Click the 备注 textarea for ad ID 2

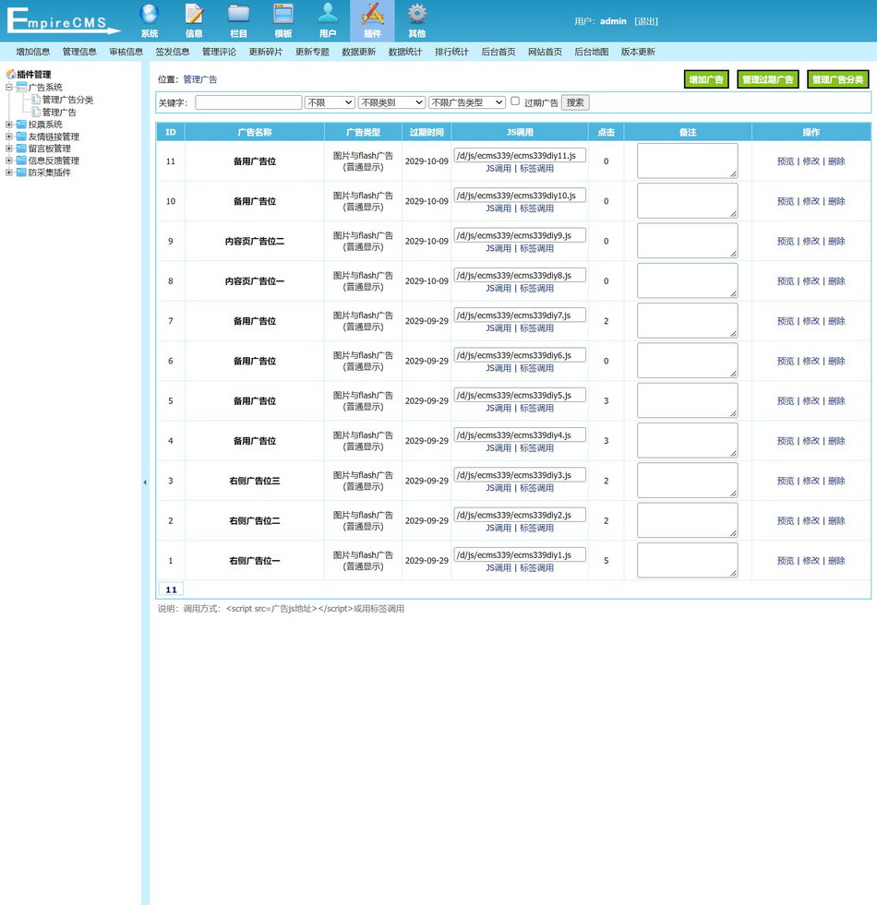point(688,520)
